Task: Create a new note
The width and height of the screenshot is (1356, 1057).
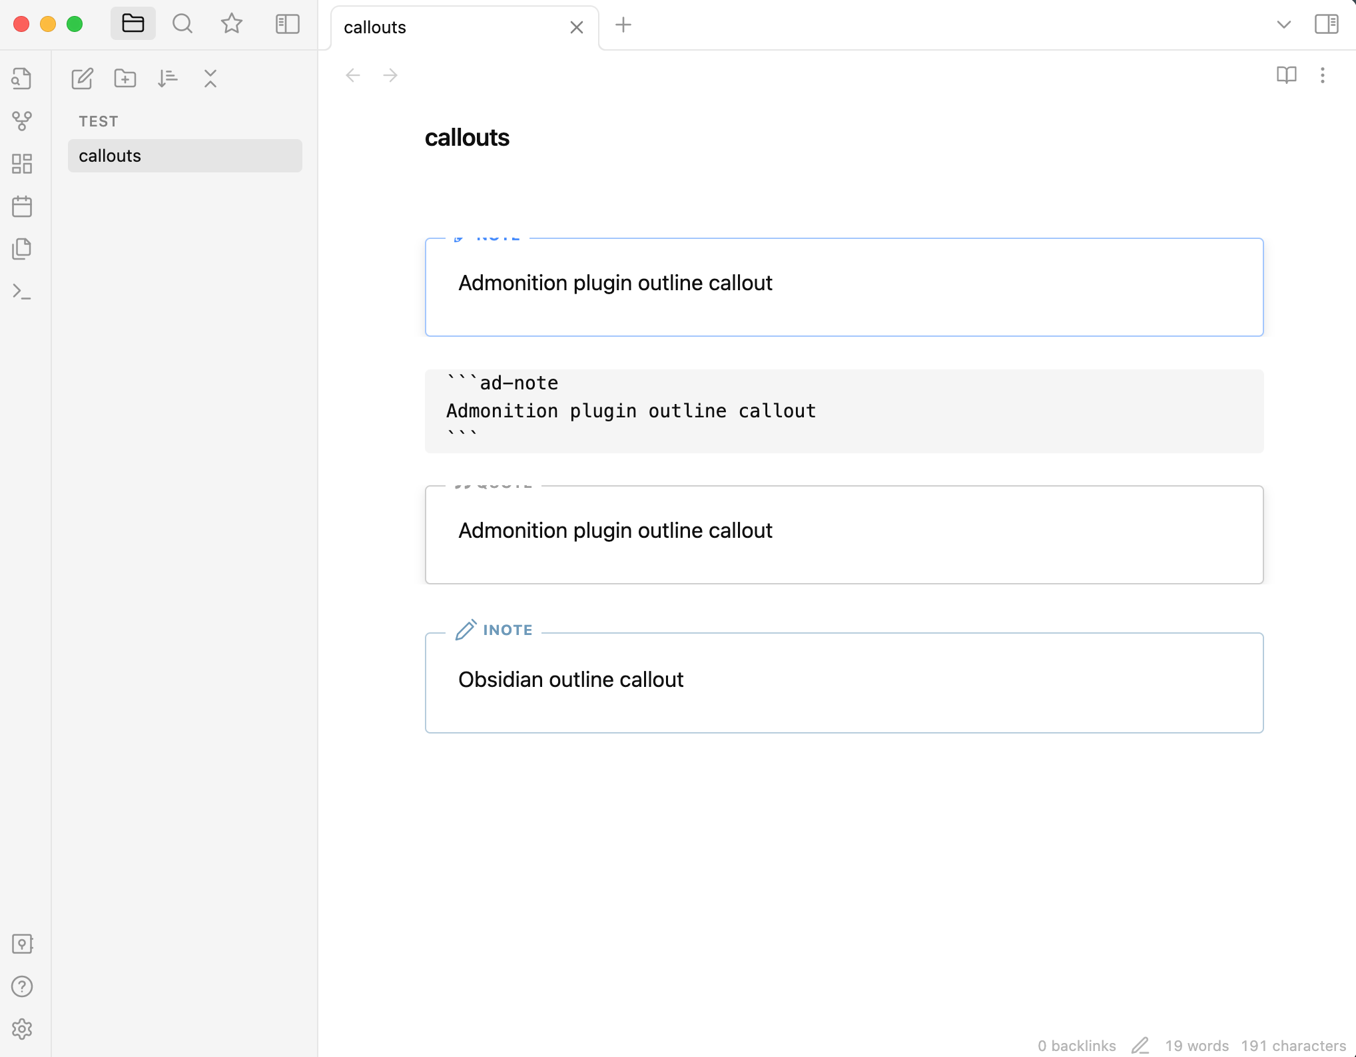Action: 82,79
